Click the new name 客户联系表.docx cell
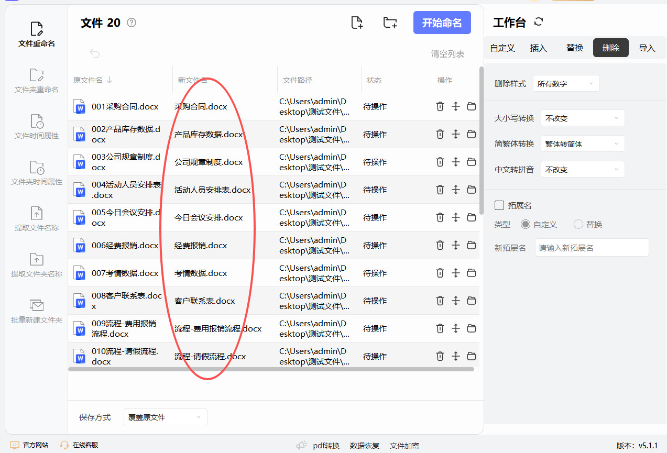Viewport: 667px width, 453px height. point(205,301)
